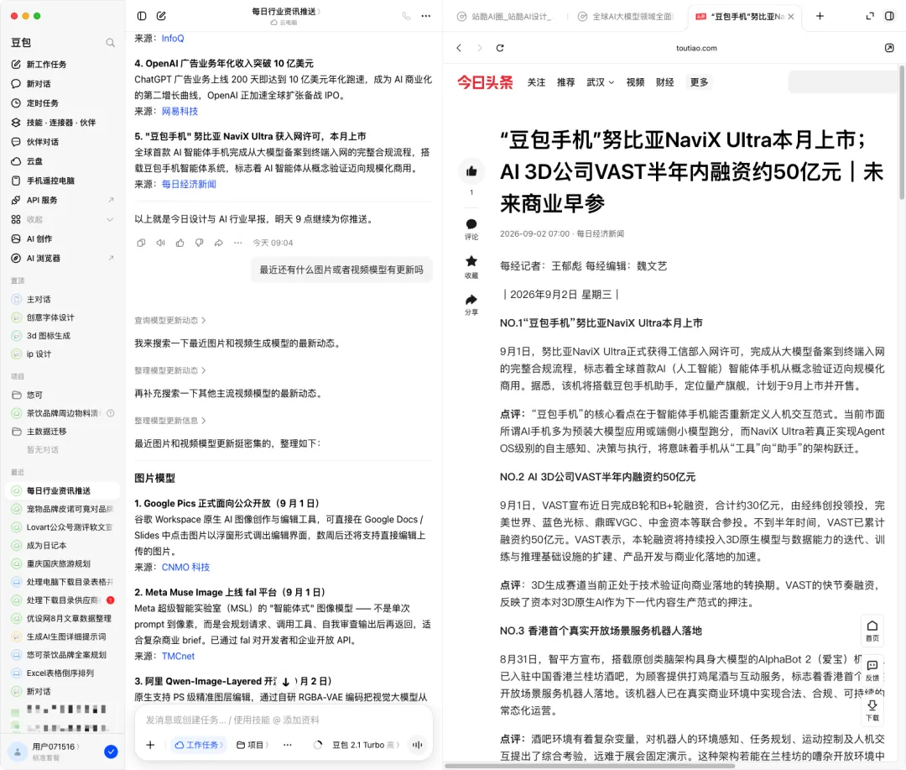The width and height of the screenshot is (906, 770).
Task: Switch to the 站酷AI圈 browser tab
Action: click(504, 16)
